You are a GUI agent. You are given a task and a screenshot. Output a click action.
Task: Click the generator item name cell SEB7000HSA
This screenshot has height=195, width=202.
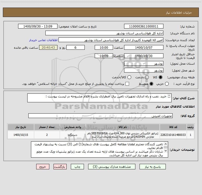click(x=123, y=135)
